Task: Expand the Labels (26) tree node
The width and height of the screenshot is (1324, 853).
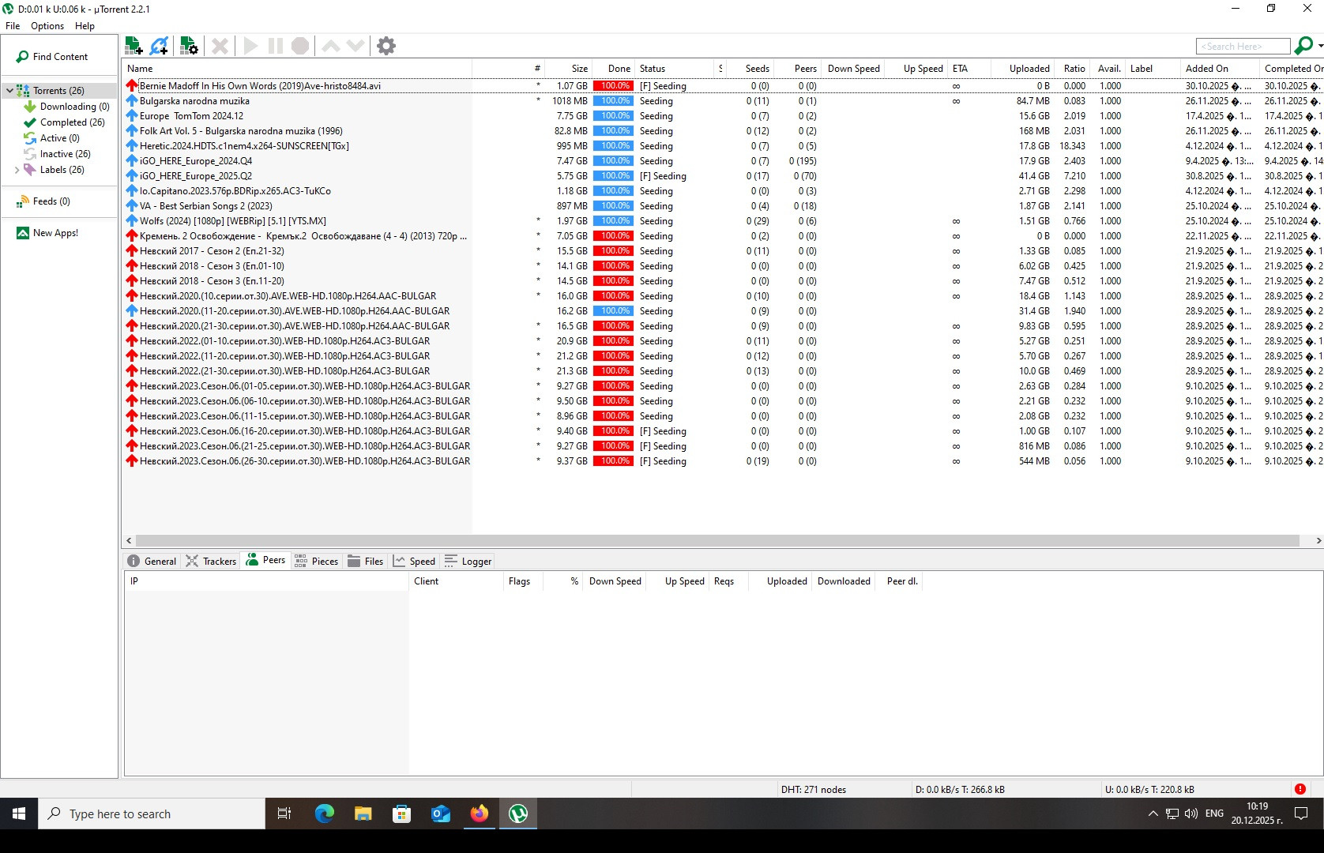Action: pyautogui.click(x=17, y=170)
